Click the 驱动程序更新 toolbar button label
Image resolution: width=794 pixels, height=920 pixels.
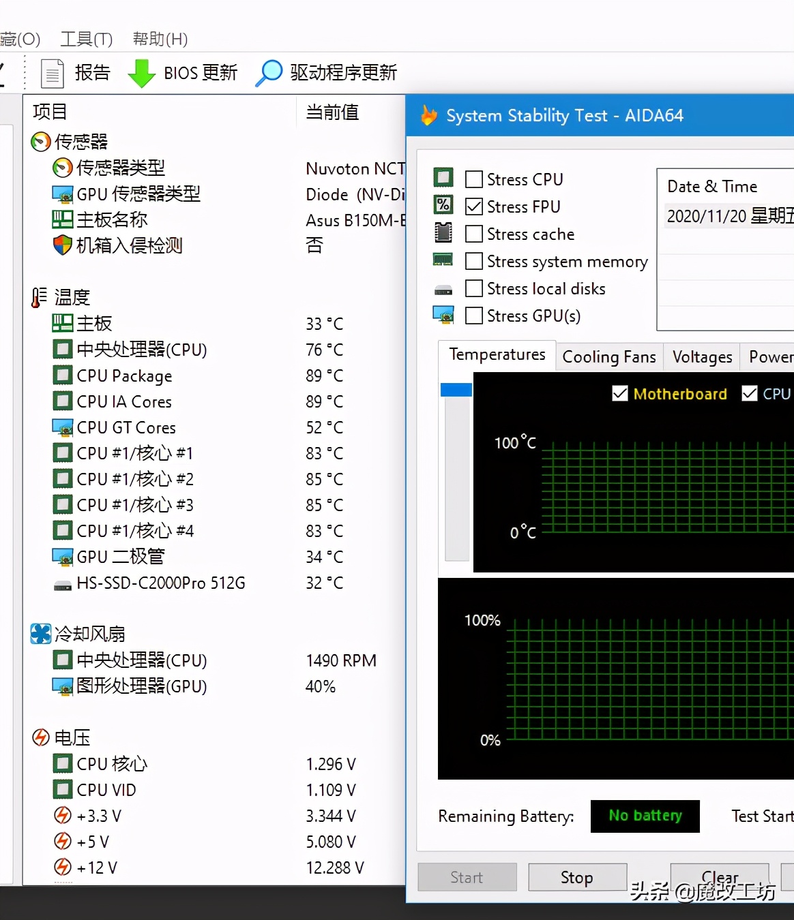click(343, 72)
